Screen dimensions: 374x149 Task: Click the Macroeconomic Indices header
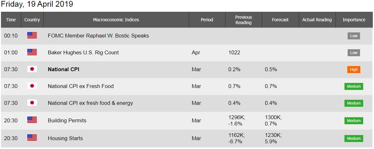pyautogui.click(x=116, y=20)
